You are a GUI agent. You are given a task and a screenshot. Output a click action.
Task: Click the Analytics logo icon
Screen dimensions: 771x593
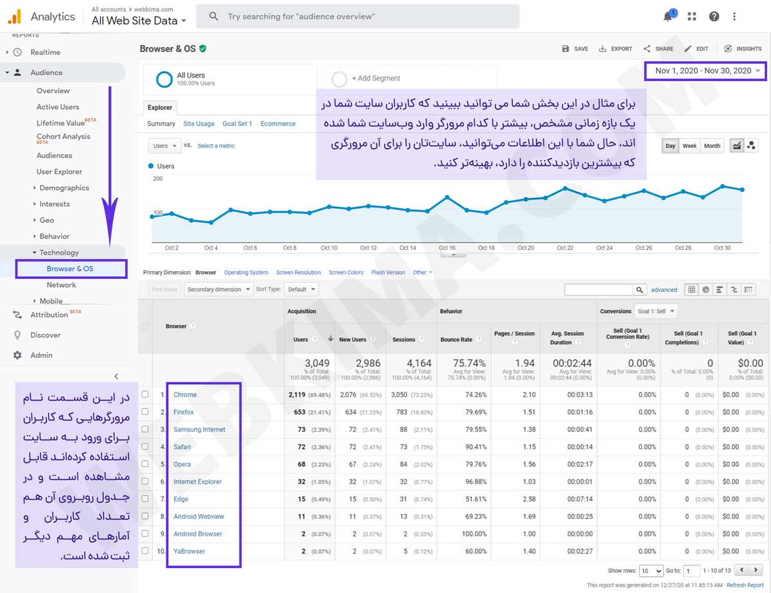15,16
